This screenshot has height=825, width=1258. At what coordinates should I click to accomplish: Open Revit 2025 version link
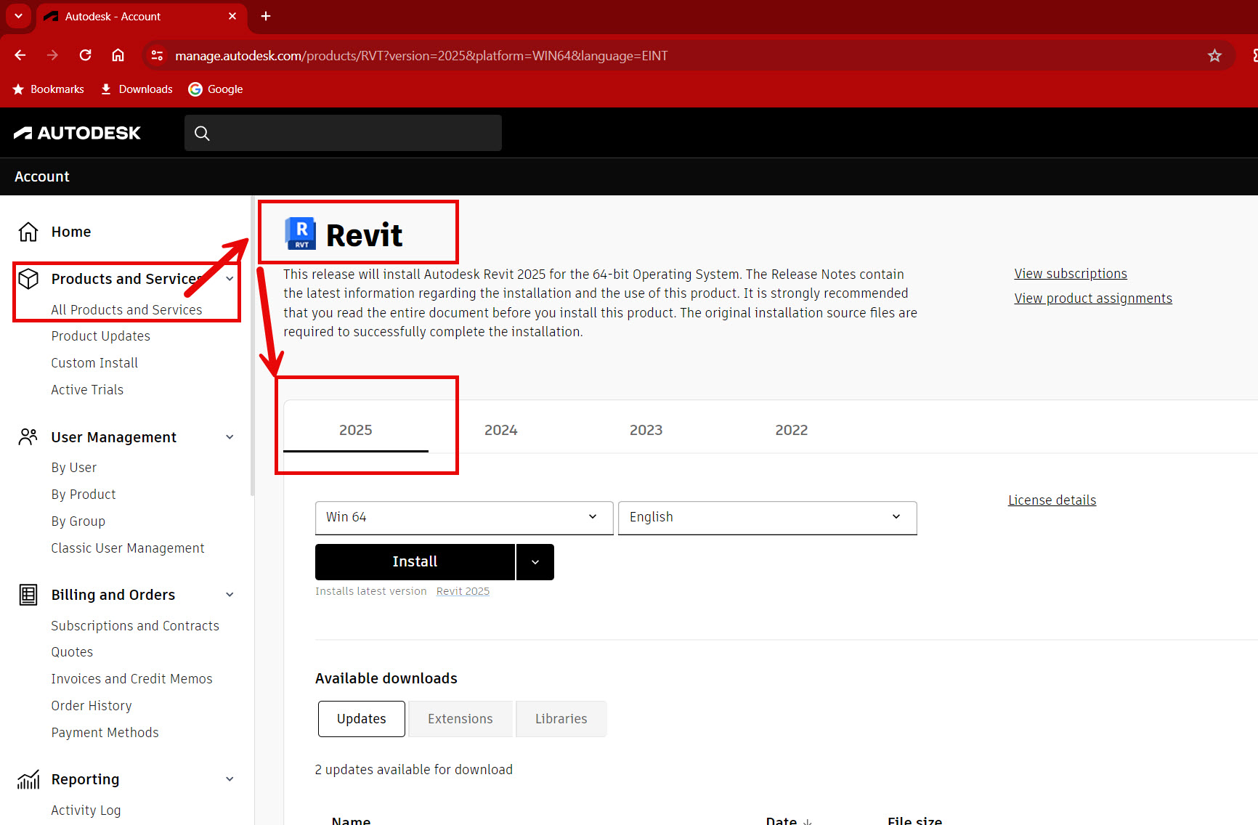(x=463, y=591)
